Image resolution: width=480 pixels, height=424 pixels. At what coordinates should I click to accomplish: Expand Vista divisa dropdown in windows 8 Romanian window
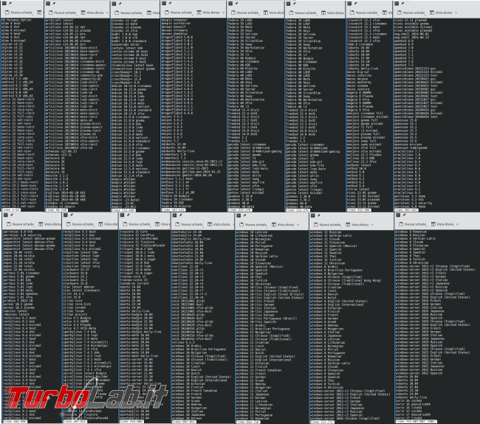coord(457,224)
